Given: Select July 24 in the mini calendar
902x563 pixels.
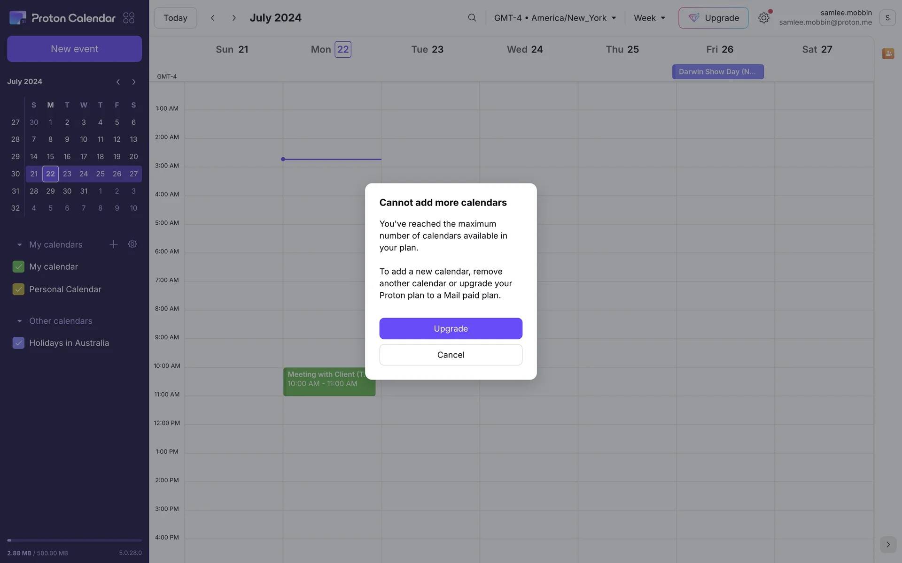Looking at the screenshot, I should point(84,174).
